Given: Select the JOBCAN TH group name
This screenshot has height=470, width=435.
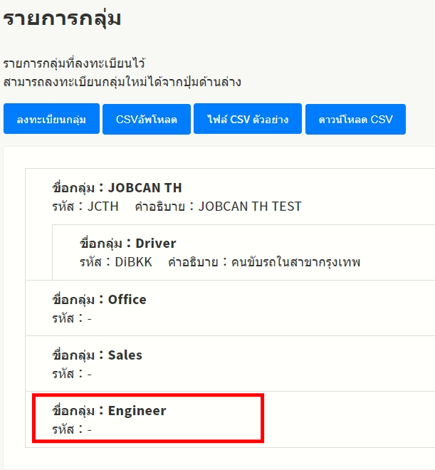Looking at the screenshot, I should [x=145, y=188].
